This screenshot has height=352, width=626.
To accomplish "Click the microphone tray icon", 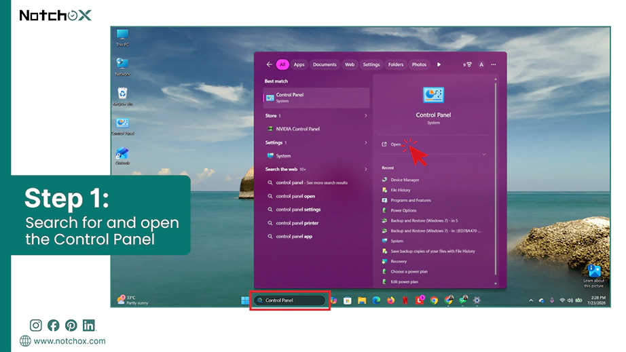I will [x=552, y=300].
